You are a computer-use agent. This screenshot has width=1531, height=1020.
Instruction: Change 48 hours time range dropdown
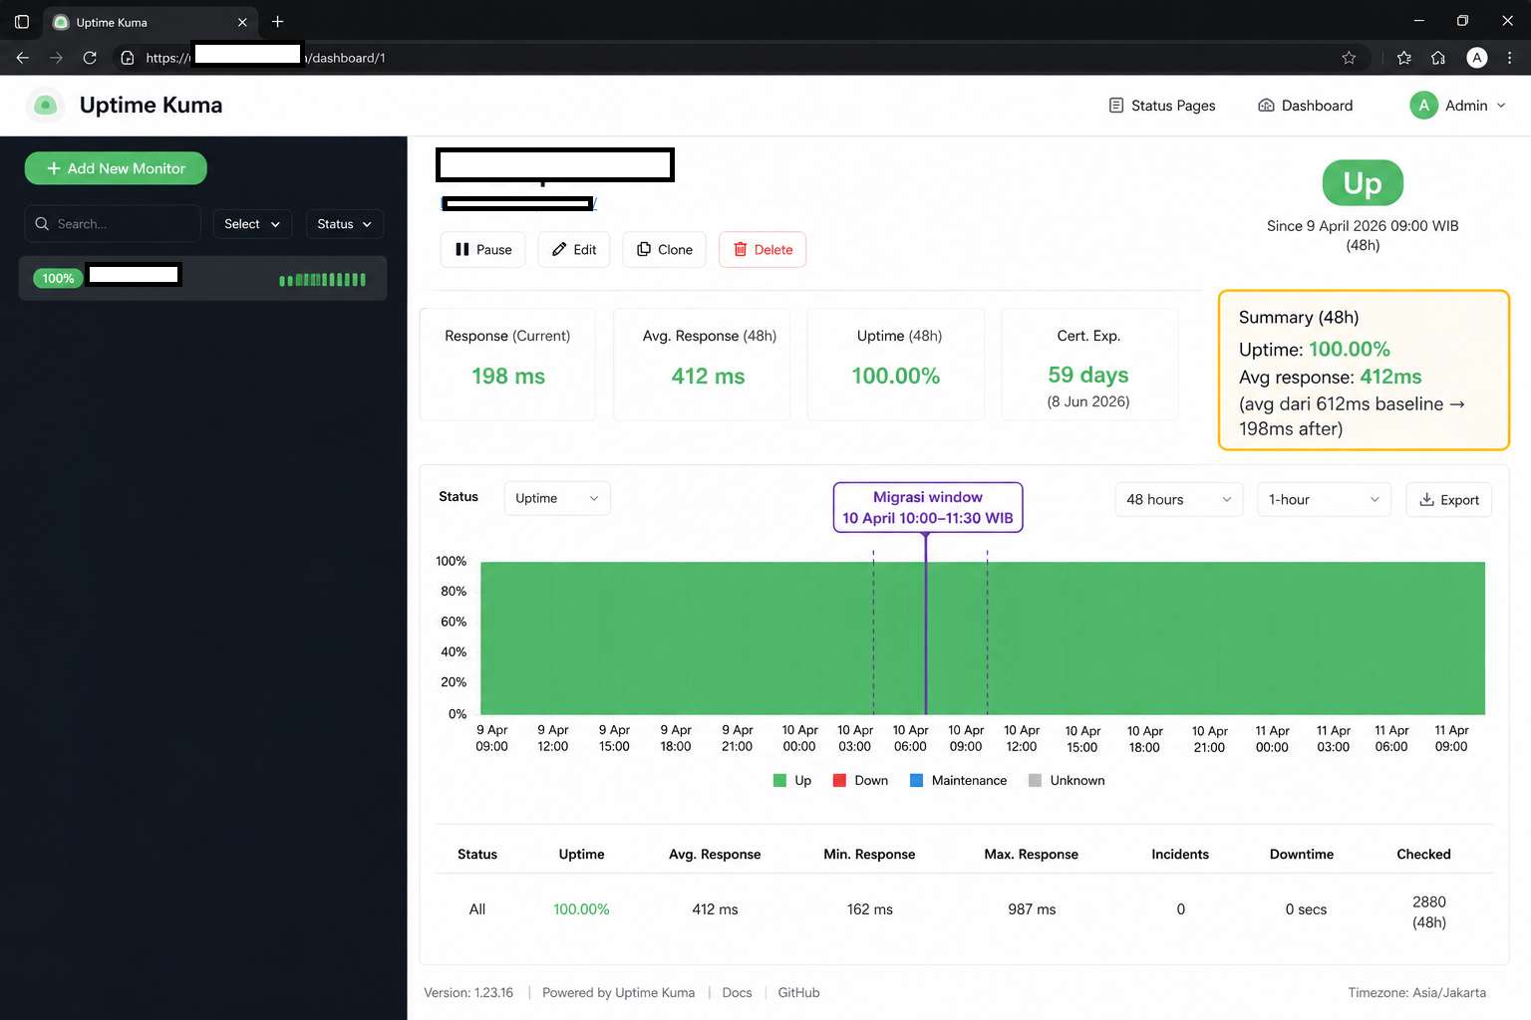click(x=1178, y=499)
